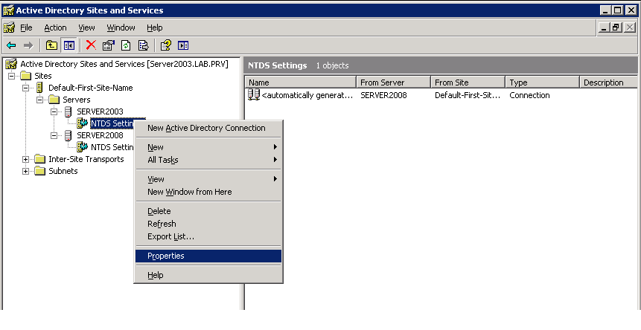Click the Up one level folder icon
The image size is (641, 330).
pos(51,45)
